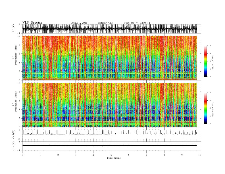Click the 'start UT = 12:0:1' label
Image resolution: width=225 pixels, height=174 pixels.
(x=137, y=23)
